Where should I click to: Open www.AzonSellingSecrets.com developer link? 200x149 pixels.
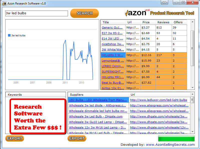click(170, 145)
